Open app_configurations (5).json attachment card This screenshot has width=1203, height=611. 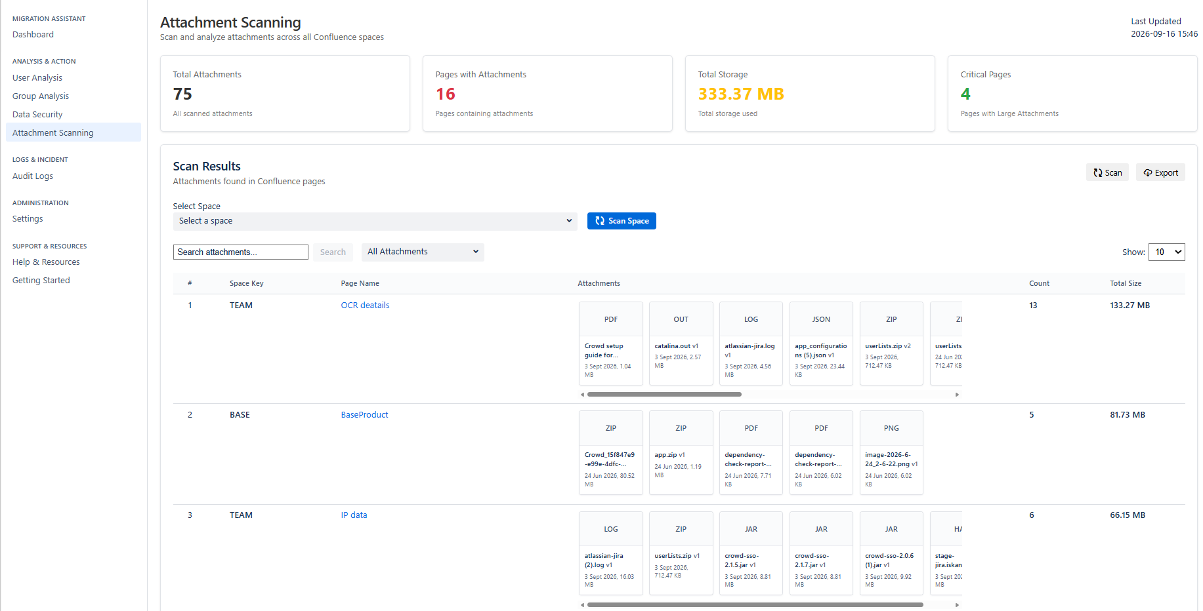point(821,344)
